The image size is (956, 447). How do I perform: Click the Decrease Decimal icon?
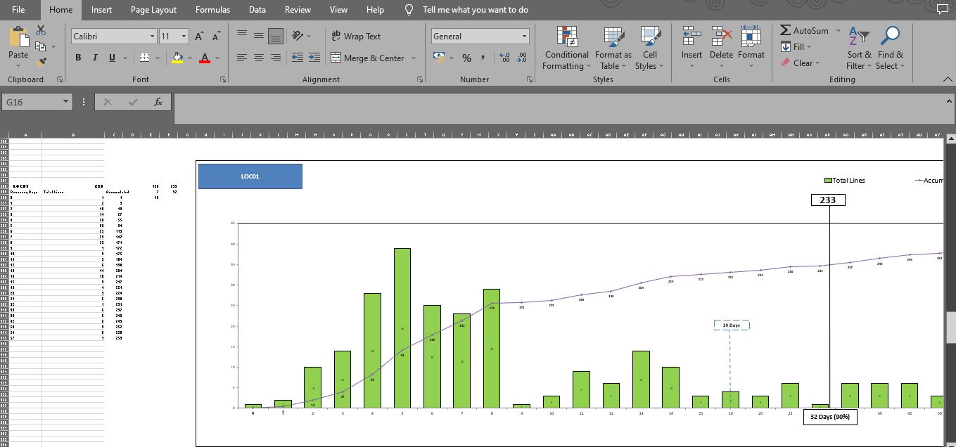tap(521, 58)
